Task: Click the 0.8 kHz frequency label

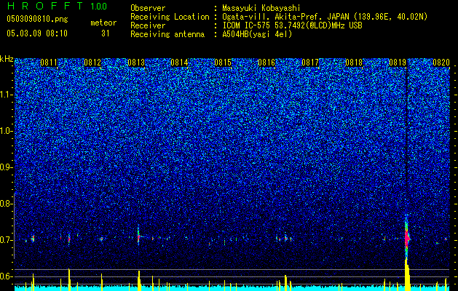Action: tap(6, 204)
